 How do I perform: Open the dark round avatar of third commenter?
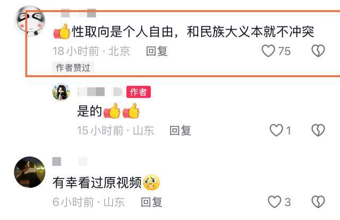coord(30,172)
